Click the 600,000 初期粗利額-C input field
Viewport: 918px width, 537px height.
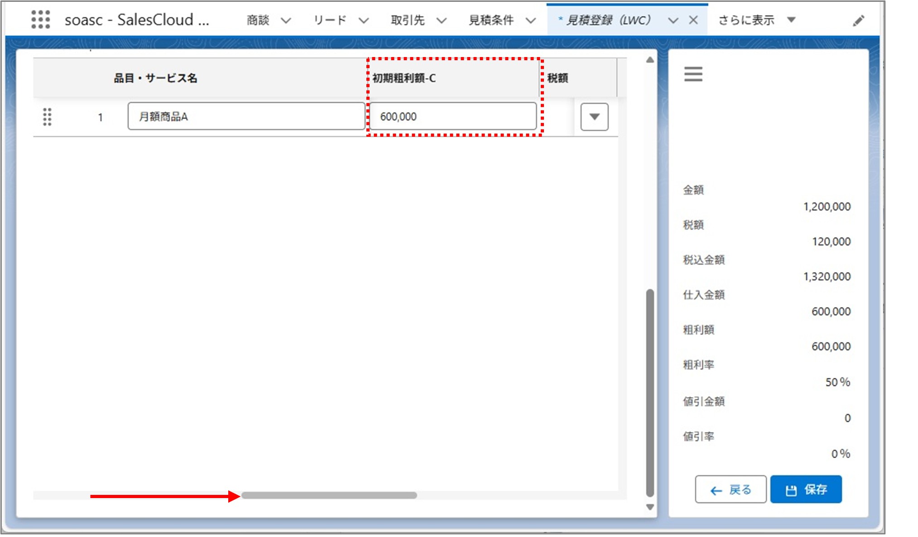pyautogui.click(x=452, y=116)
